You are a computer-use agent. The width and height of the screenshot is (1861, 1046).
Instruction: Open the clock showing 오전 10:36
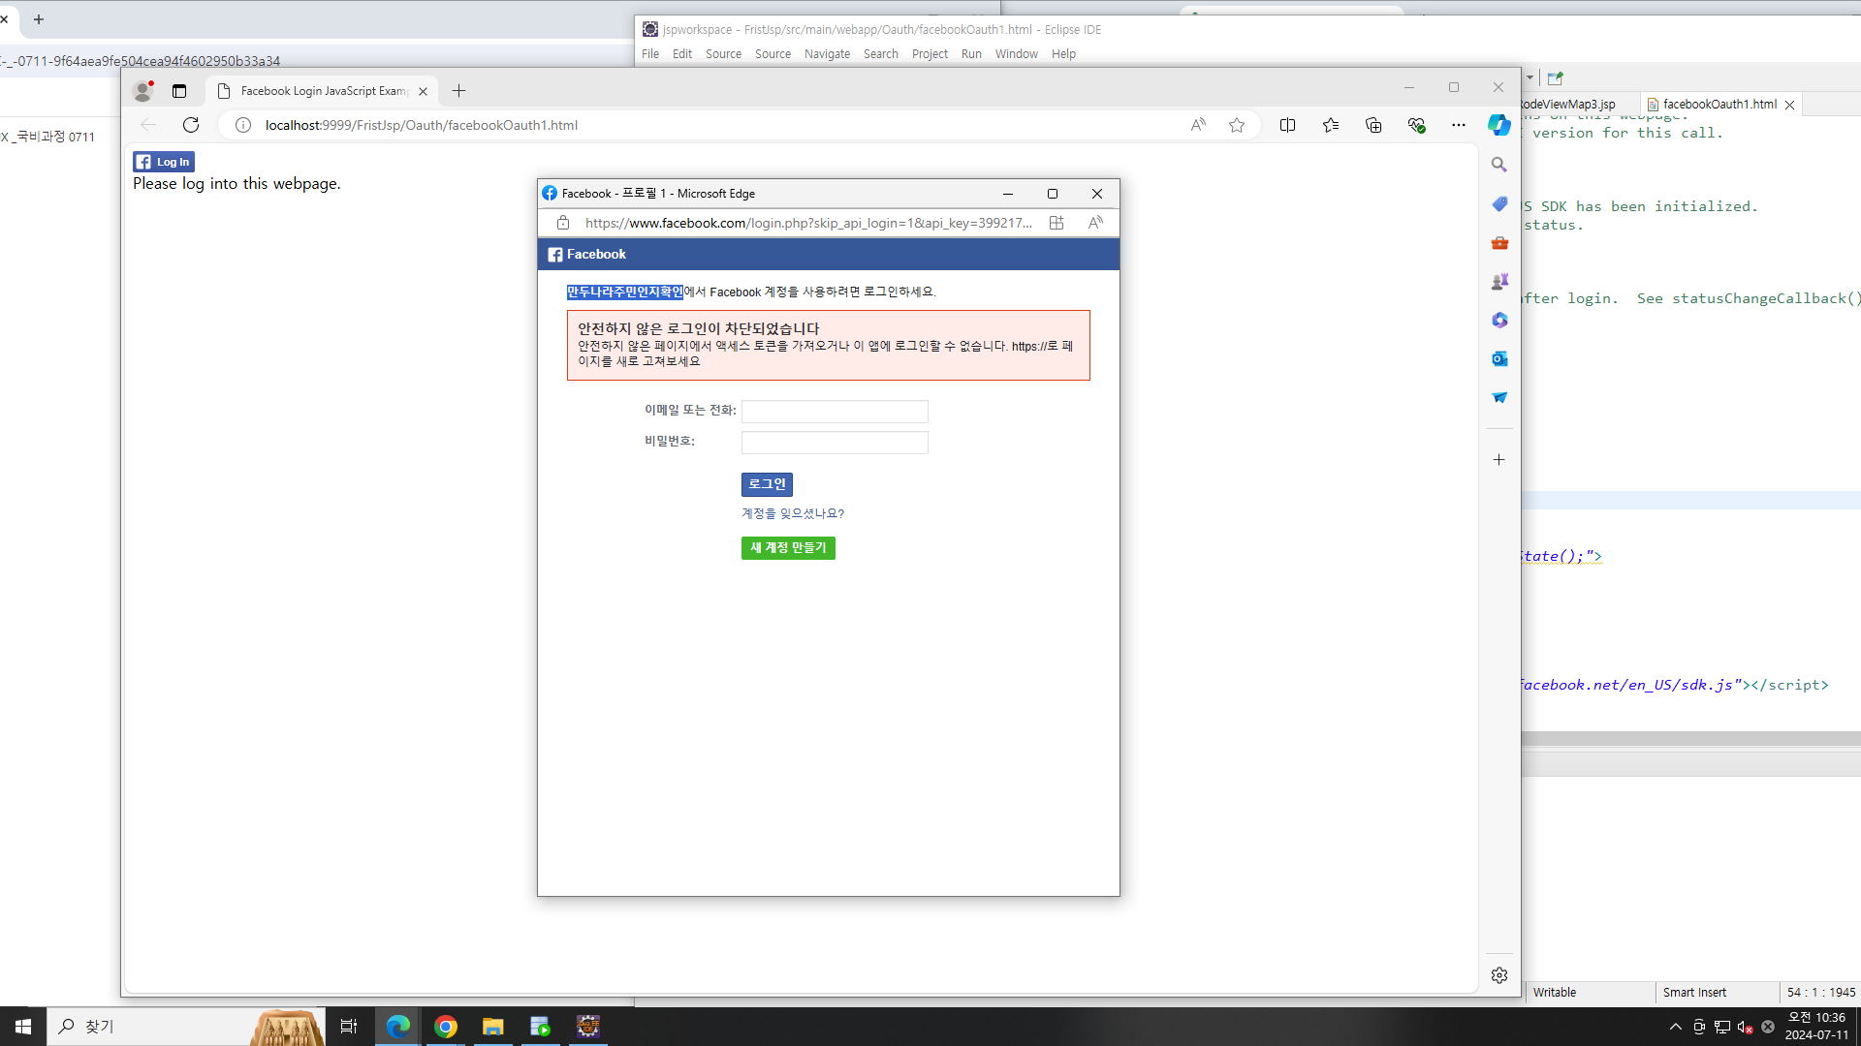pos(1816,1027)
